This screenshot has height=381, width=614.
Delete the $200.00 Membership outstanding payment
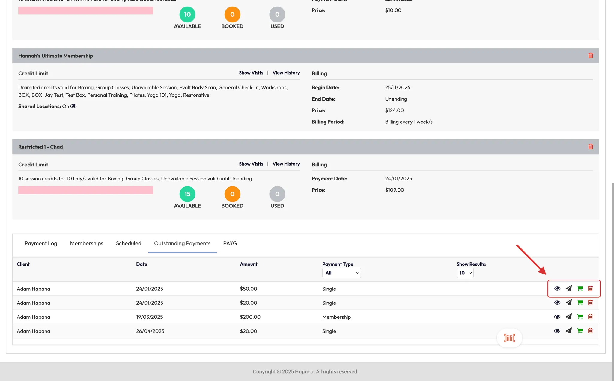pyautogui.click(x=590, y=317)
